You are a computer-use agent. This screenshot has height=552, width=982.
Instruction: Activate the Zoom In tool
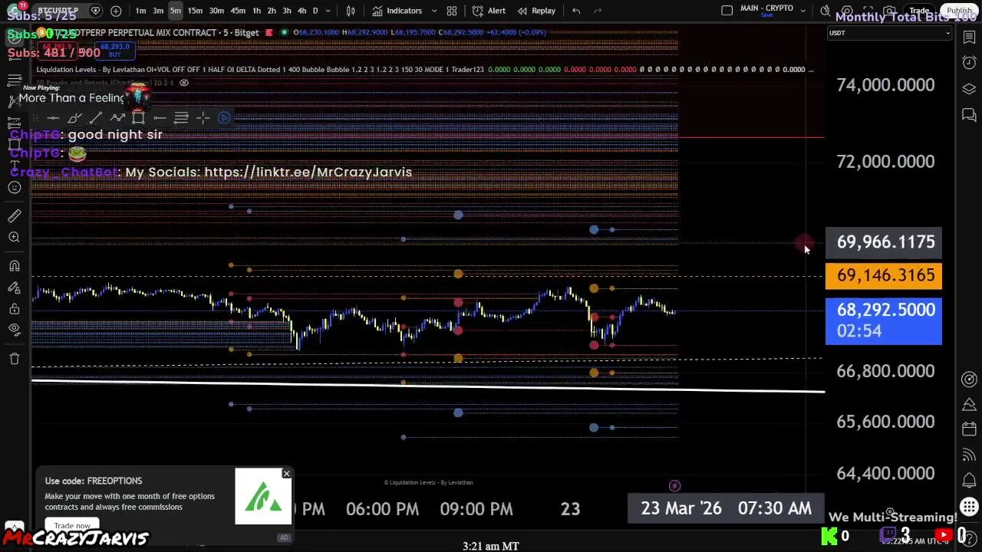15,238
